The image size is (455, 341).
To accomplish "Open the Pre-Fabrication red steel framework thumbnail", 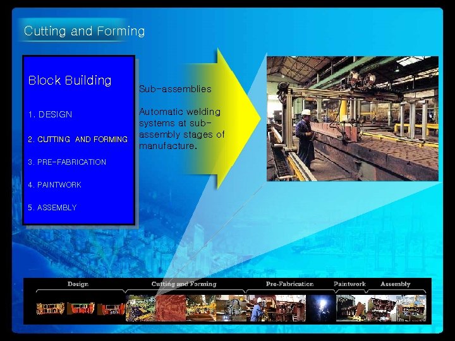I will pyautogui.click(x=291, y=308).
